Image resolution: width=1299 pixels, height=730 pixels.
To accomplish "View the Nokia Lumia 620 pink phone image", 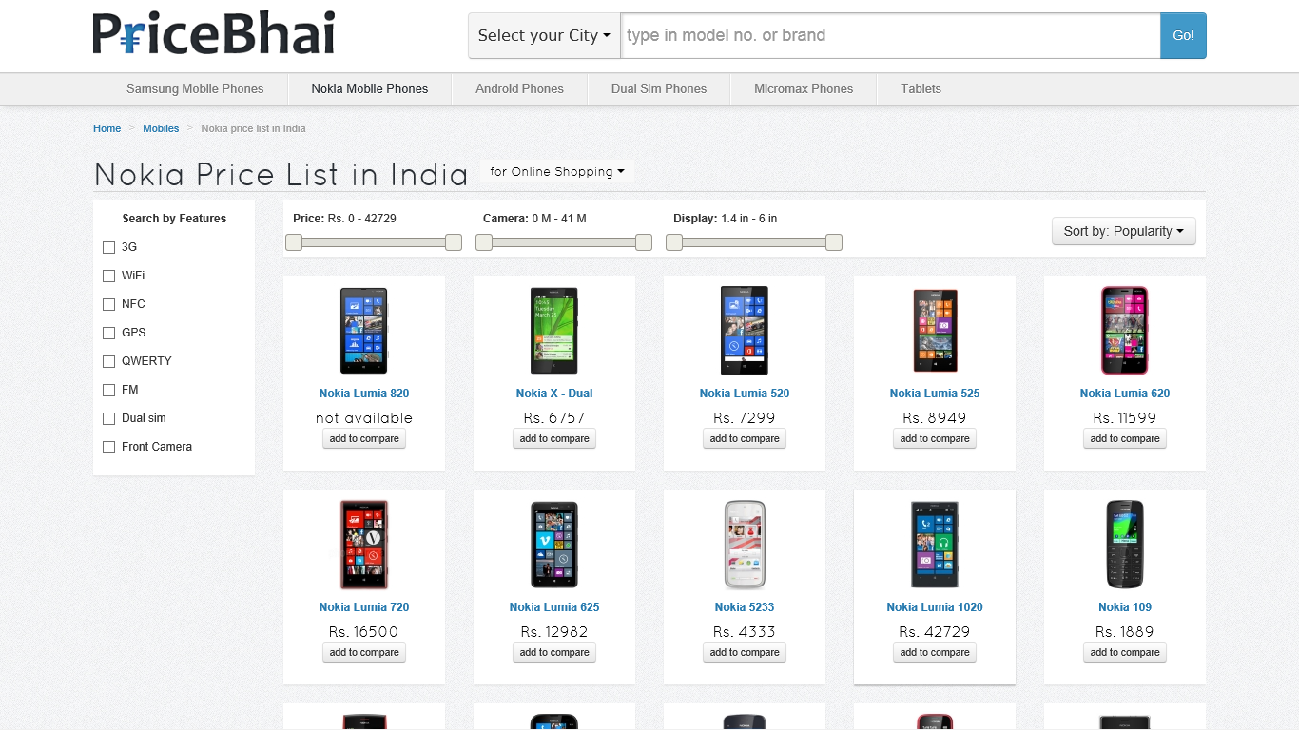I will pyautogui.click(x=1125, y=331).
